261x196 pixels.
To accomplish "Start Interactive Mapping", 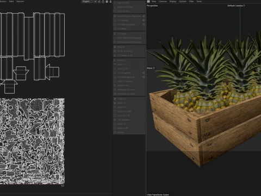I will pyautogui.click(x=129, y=38).
